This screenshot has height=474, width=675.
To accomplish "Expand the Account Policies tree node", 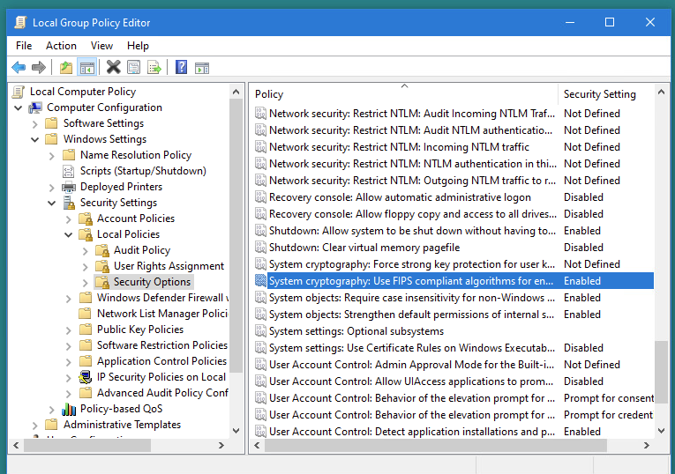I will point(69,218).
